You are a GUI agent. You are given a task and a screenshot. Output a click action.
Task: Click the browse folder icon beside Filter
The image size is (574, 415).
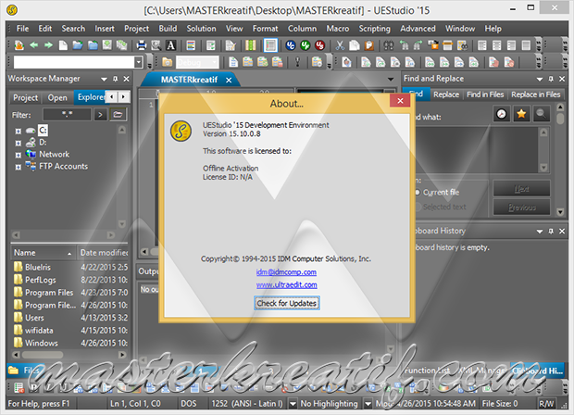tap(118, 115)
